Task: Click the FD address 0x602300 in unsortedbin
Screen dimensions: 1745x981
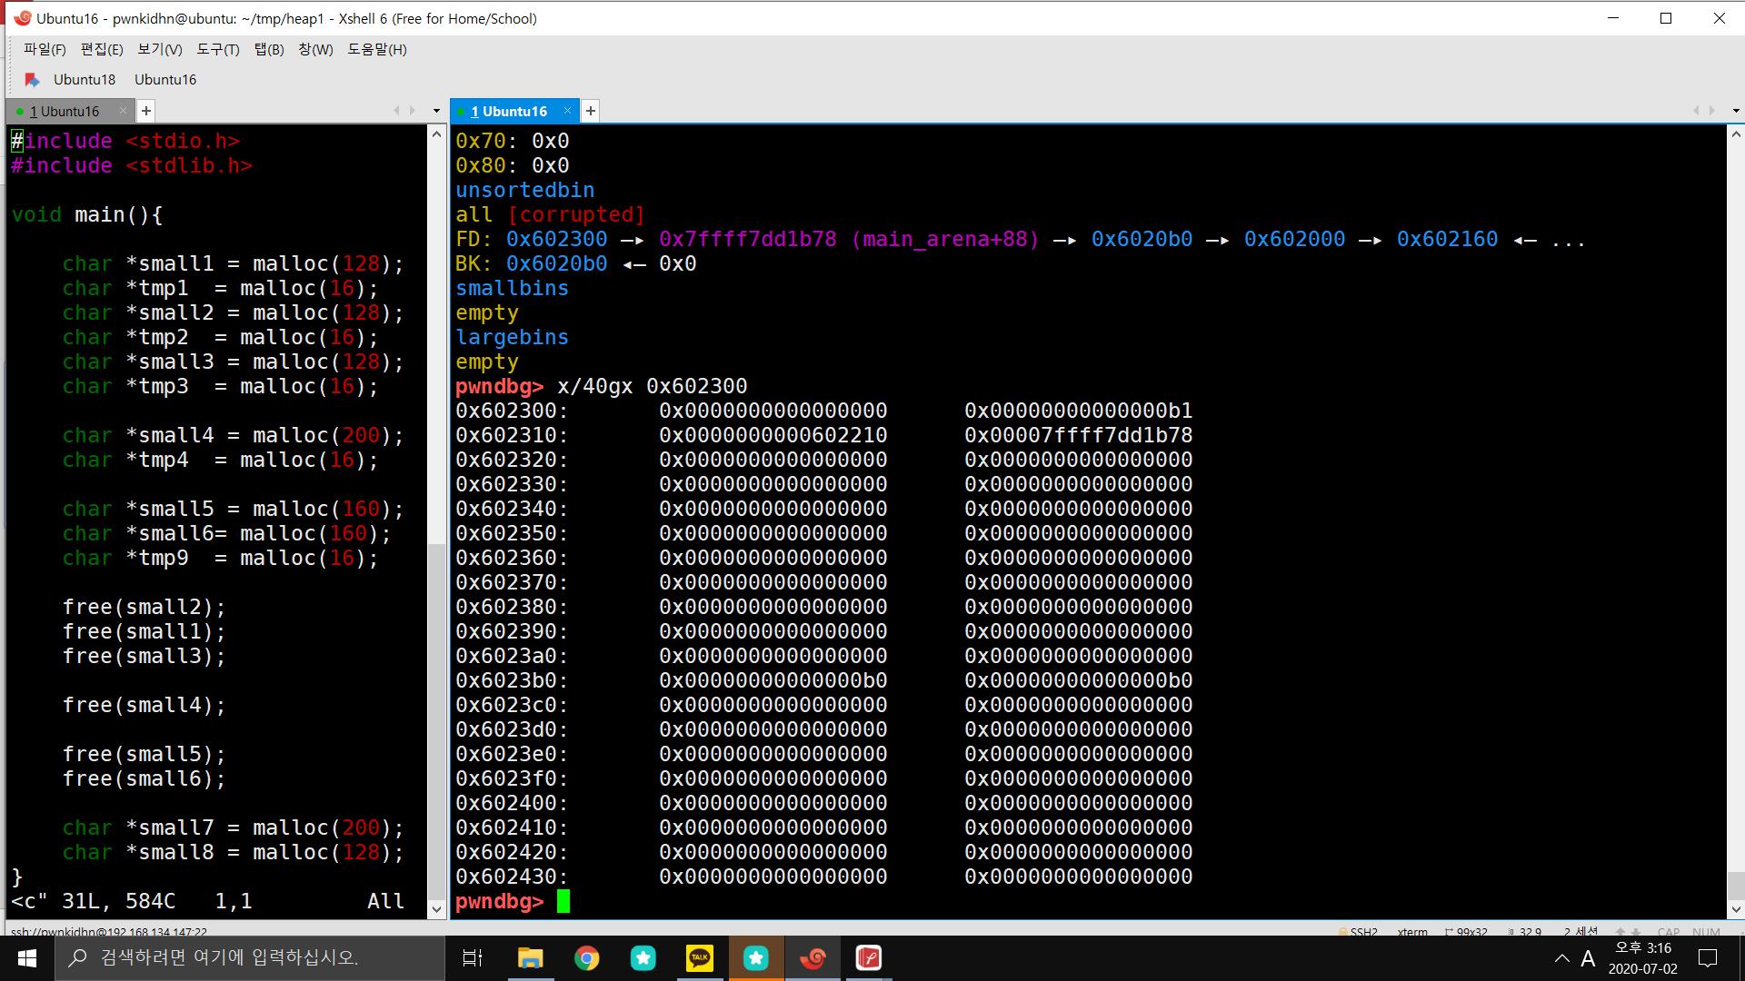Action: click(x=556, y=239)
